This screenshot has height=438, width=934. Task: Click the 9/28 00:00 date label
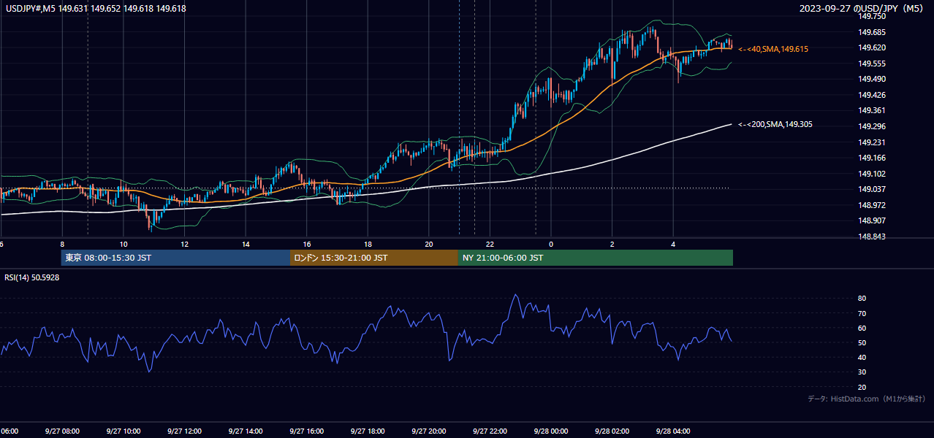[x=550, y=431]
